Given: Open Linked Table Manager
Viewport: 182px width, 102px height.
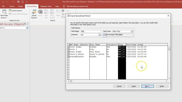Looking at the screenshot, I should tap(18, 14).
